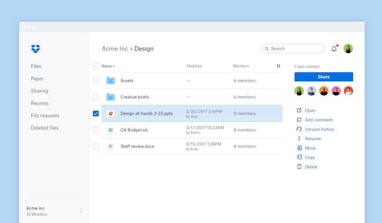Click the Dropbox logo icon
The width and height of the screenshot is (382, 223).
click(x=36, y=49)
